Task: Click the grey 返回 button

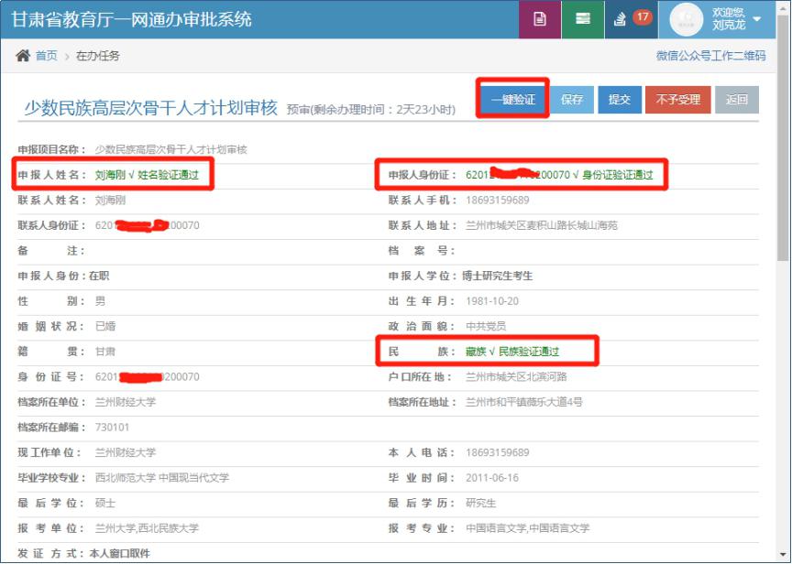Action: (737, 99)
